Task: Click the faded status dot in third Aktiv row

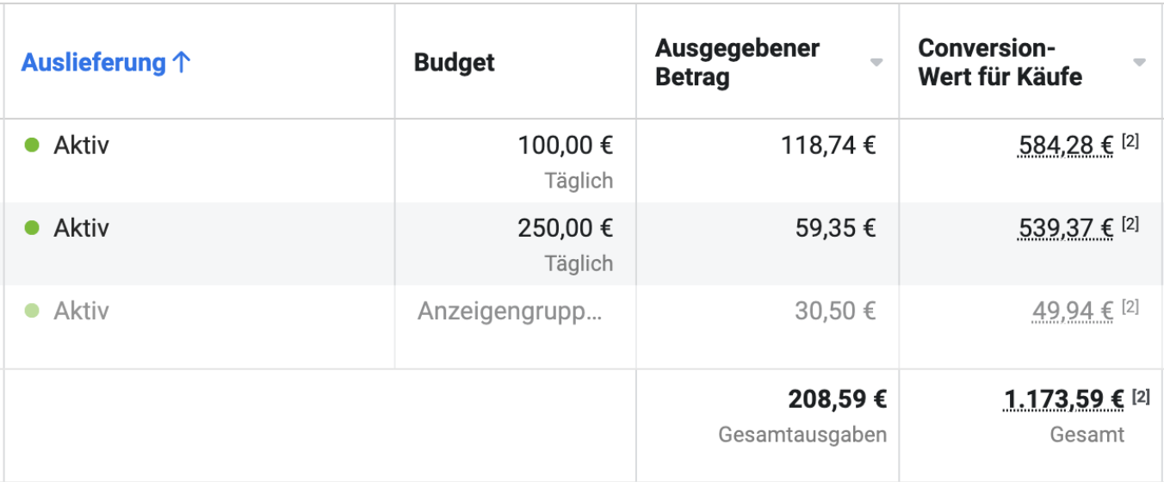Action: [x=32, y=311]
